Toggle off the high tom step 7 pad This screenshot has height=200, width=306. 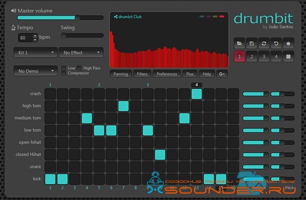123,106
